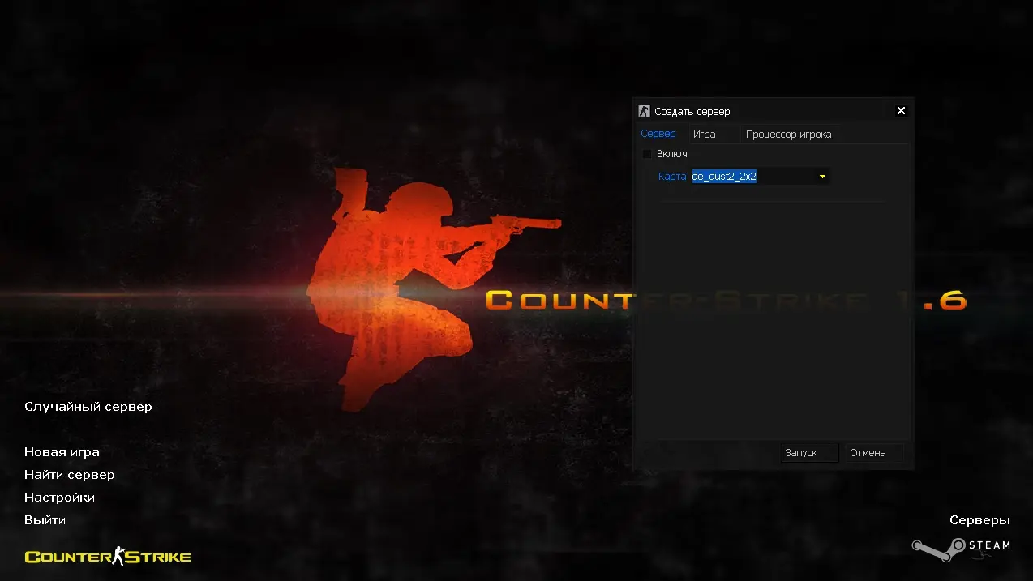Choose Выйти to quit the game
Viewport: 1033px width, 581px height.
pos(45,520)
